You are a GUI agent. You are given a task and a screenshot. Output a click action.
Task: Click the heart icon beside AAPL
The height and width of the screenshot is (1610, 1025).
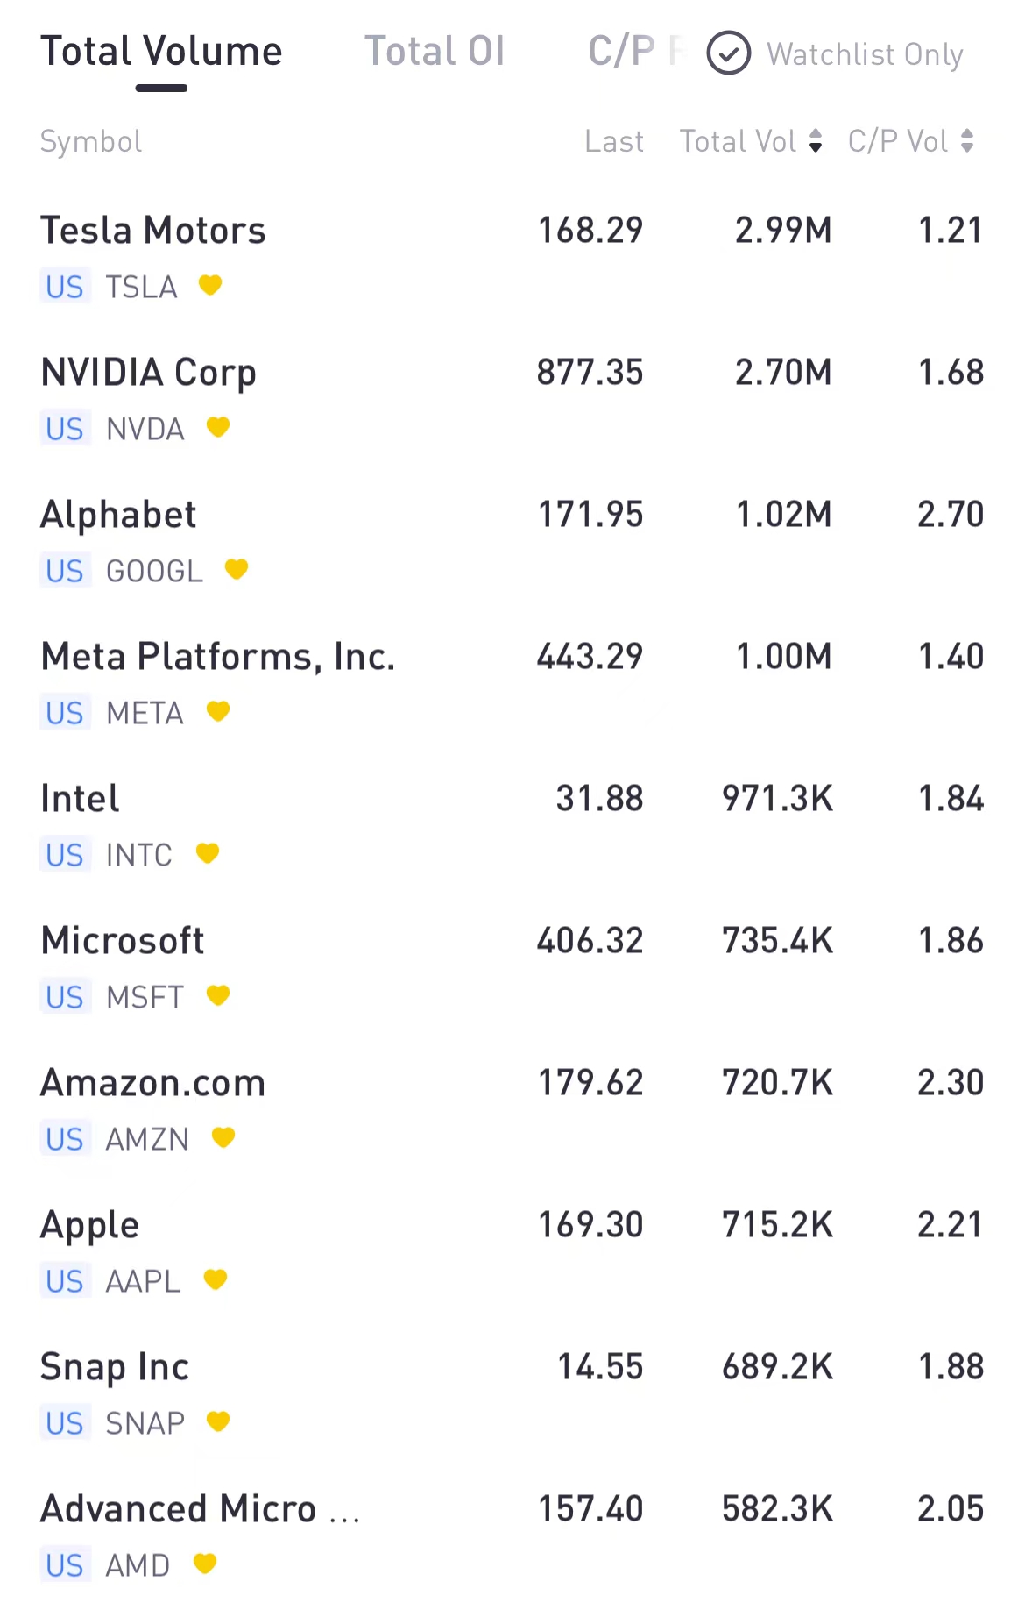216,1279
